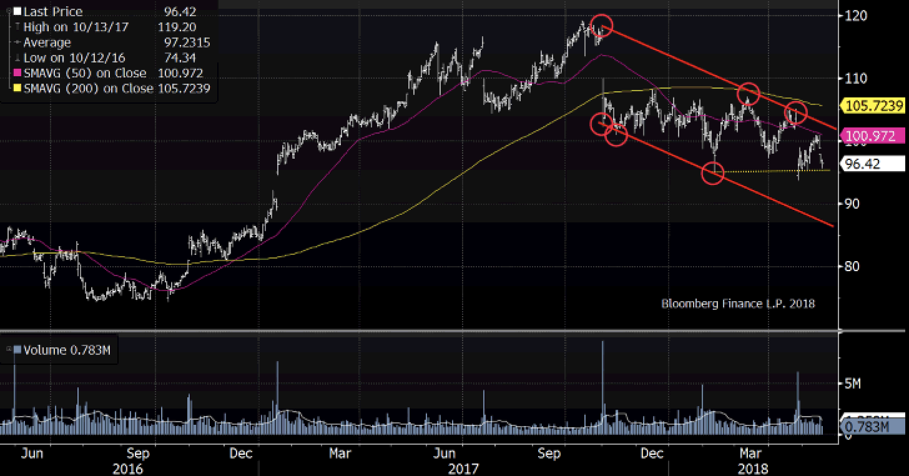Select the 'Volume 0.783M' legend text

tap(67, 350)
